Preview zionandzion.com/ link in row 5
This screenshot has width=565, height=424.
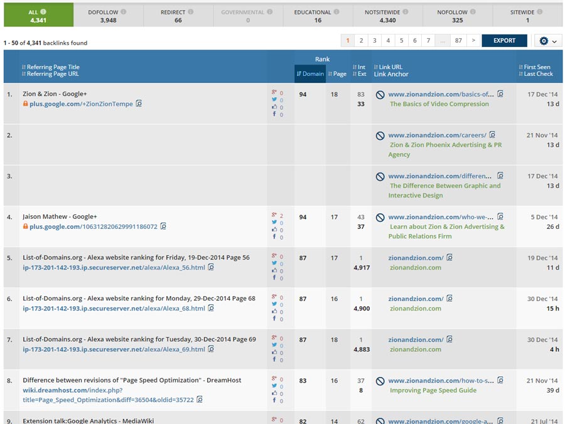(x=449, y=257)
